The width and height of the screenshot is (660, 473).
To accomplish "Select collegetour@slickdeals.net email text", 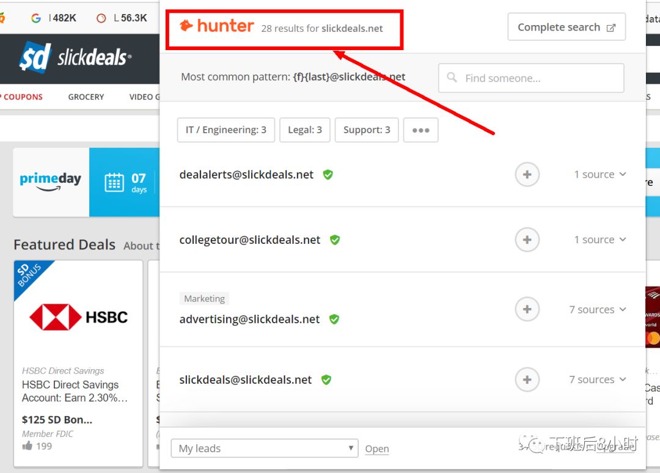I will (249, 240).
